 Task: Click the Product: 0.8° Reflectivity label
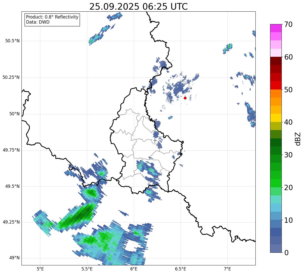52,17
